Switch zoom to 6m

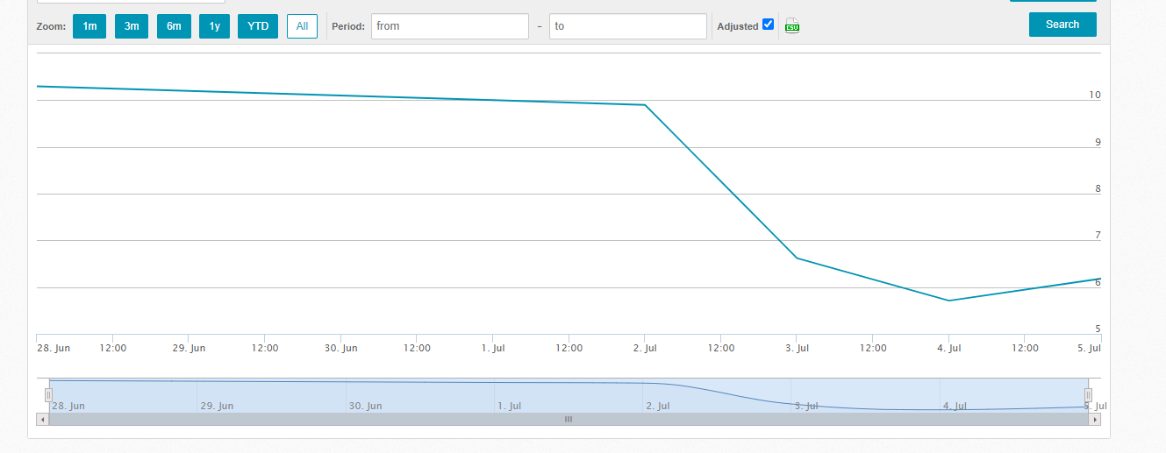click(174, 26)
